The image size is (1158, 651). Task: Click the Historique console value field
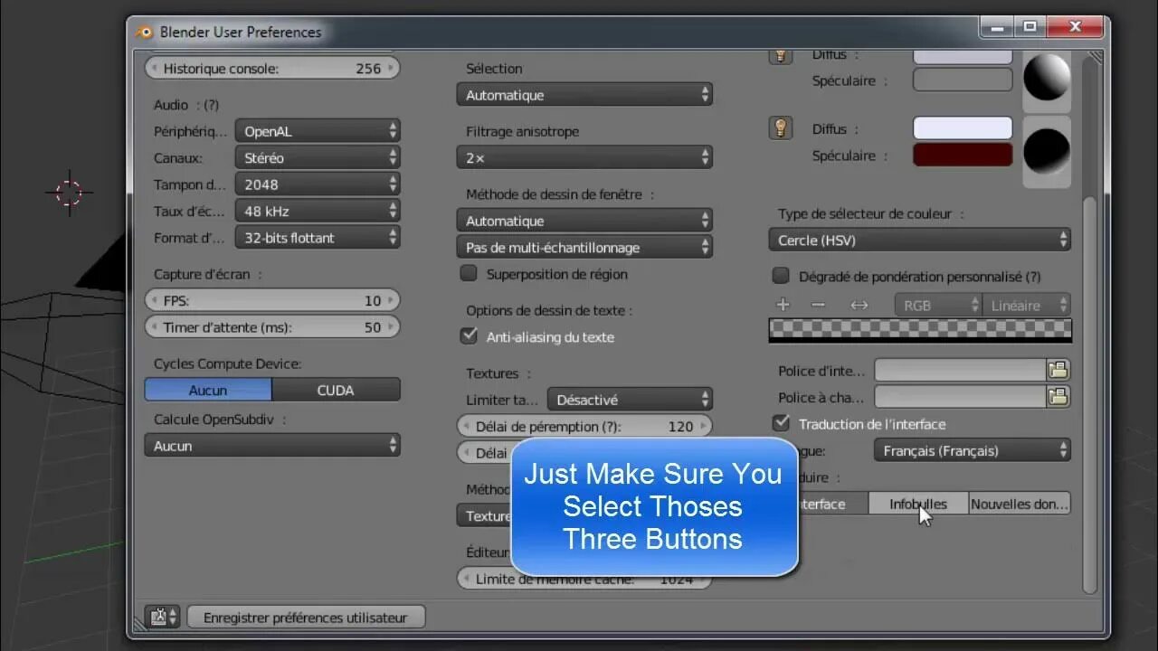(x=272, y=68)
